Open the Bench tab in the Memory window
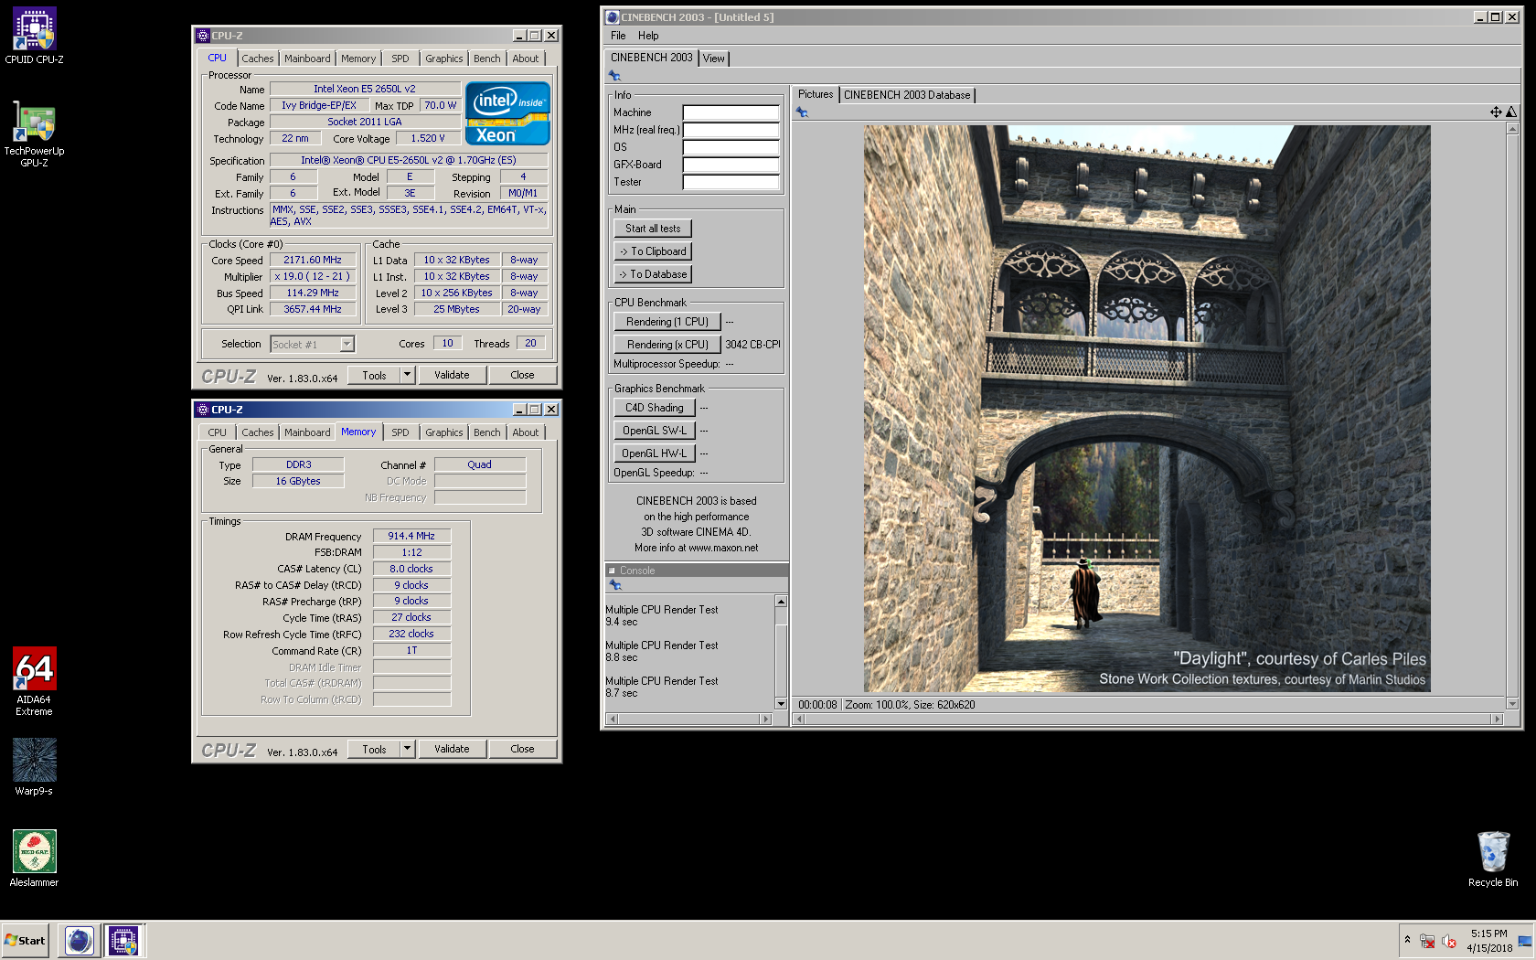 (x=487, y=432)
